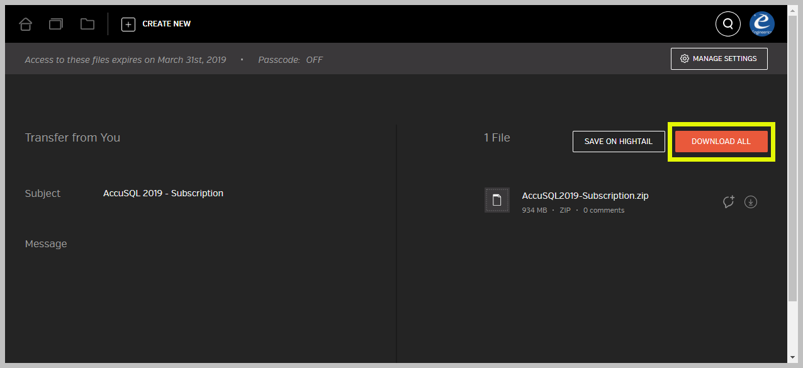Open the folder icon in top bar
The height and width of the screenshot is (368, 803).
[87, 24]
